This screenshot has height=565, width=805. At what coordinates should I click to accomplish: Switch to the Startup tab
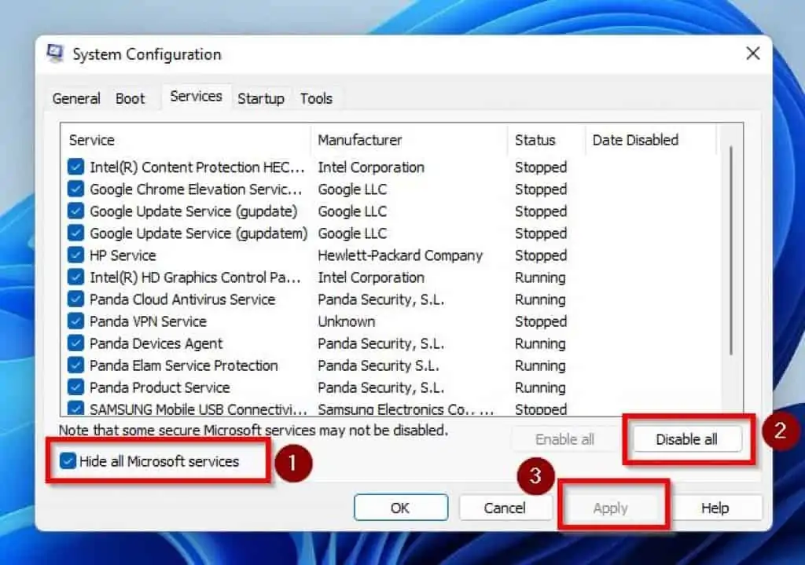coord(260,98)
